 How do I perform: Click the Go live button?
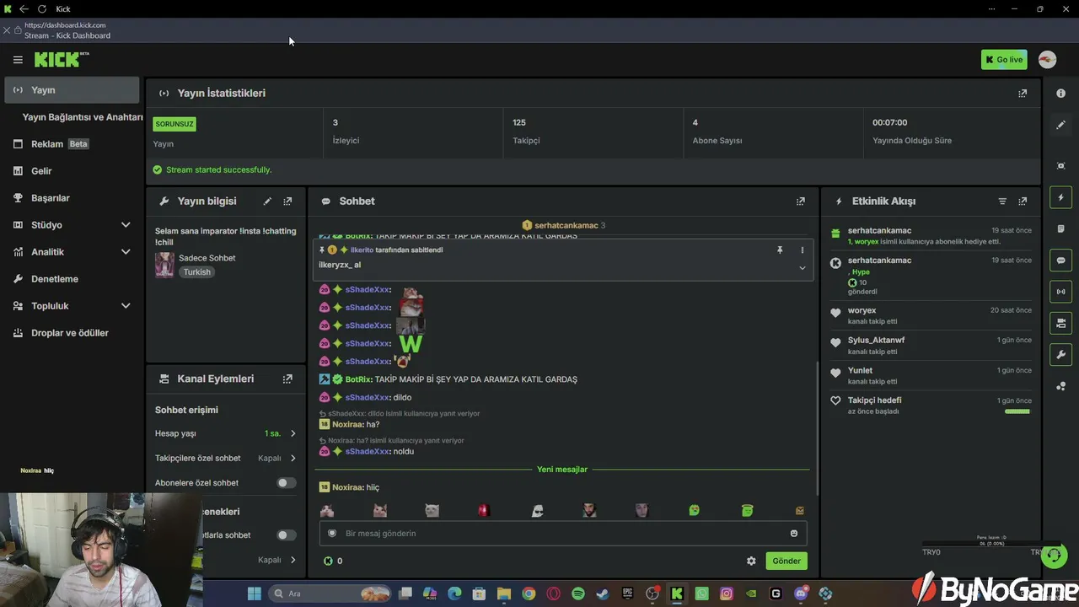click(x=1004, y=60)
